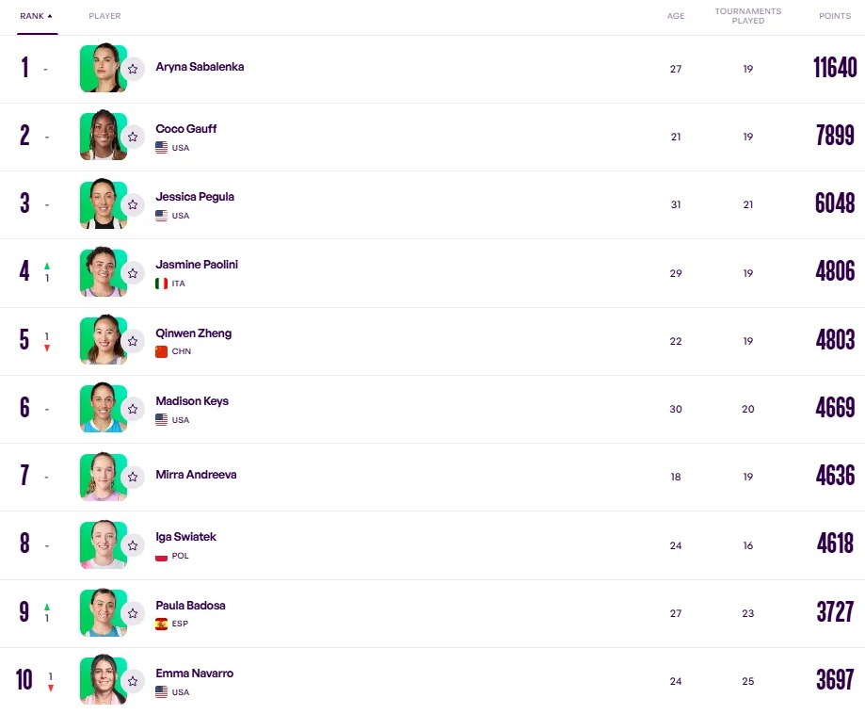Click the Points column header
Viewport: 865px width, 714px height.
tap(835, 16)
